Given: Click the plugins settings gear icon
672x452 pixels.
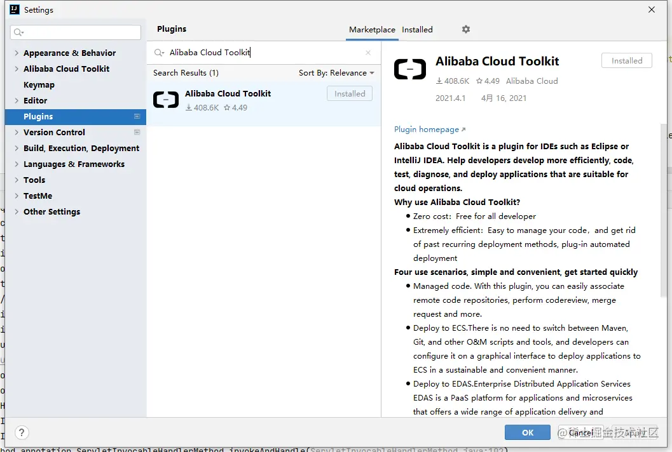Looking at the screenshot, I should pyautogui.click(x=466, y=29).
